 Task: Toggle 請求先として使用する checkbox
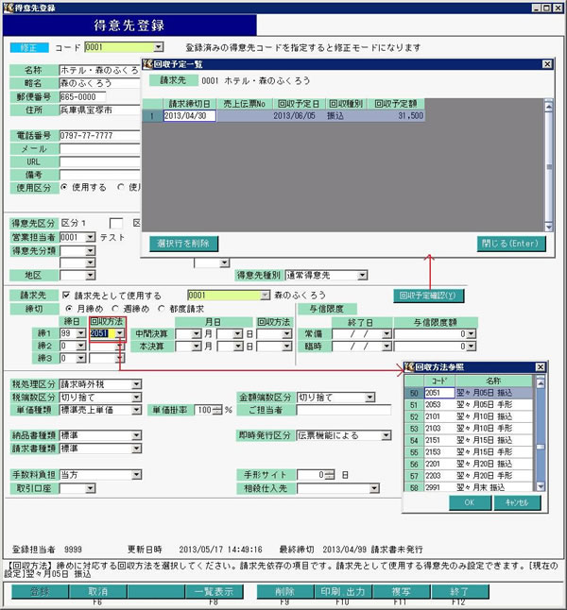tap(66, 296)
